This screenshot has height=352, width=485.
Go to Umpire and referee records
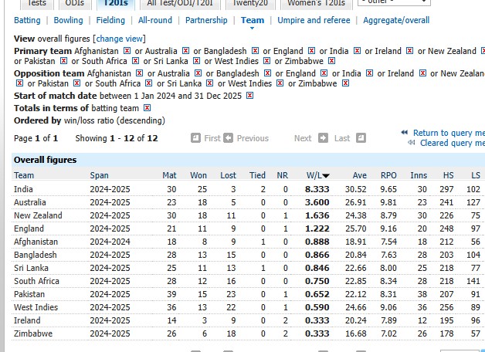click(314, 20)
